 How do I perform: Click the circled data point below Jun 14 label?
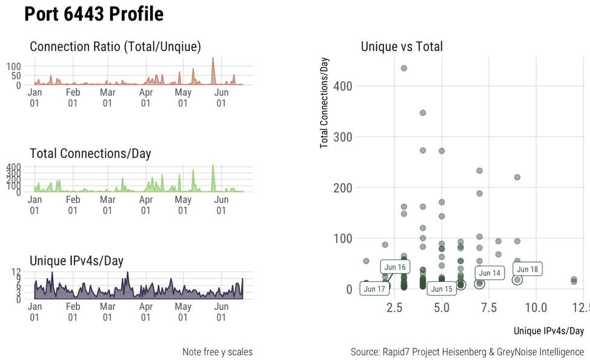tap(480, 283)
